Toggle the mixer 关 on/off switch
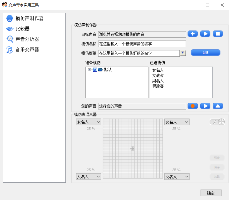 coord(217,122)
